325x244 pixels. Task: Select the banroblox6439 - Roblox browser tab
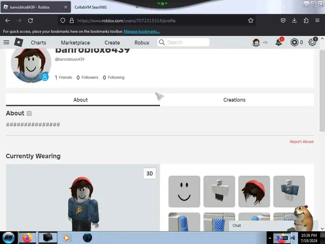[36, 7]
